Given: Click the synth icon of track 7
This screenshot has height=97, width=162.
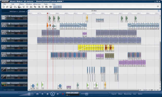Looking at the screenshot, I should tap(4, 17).
